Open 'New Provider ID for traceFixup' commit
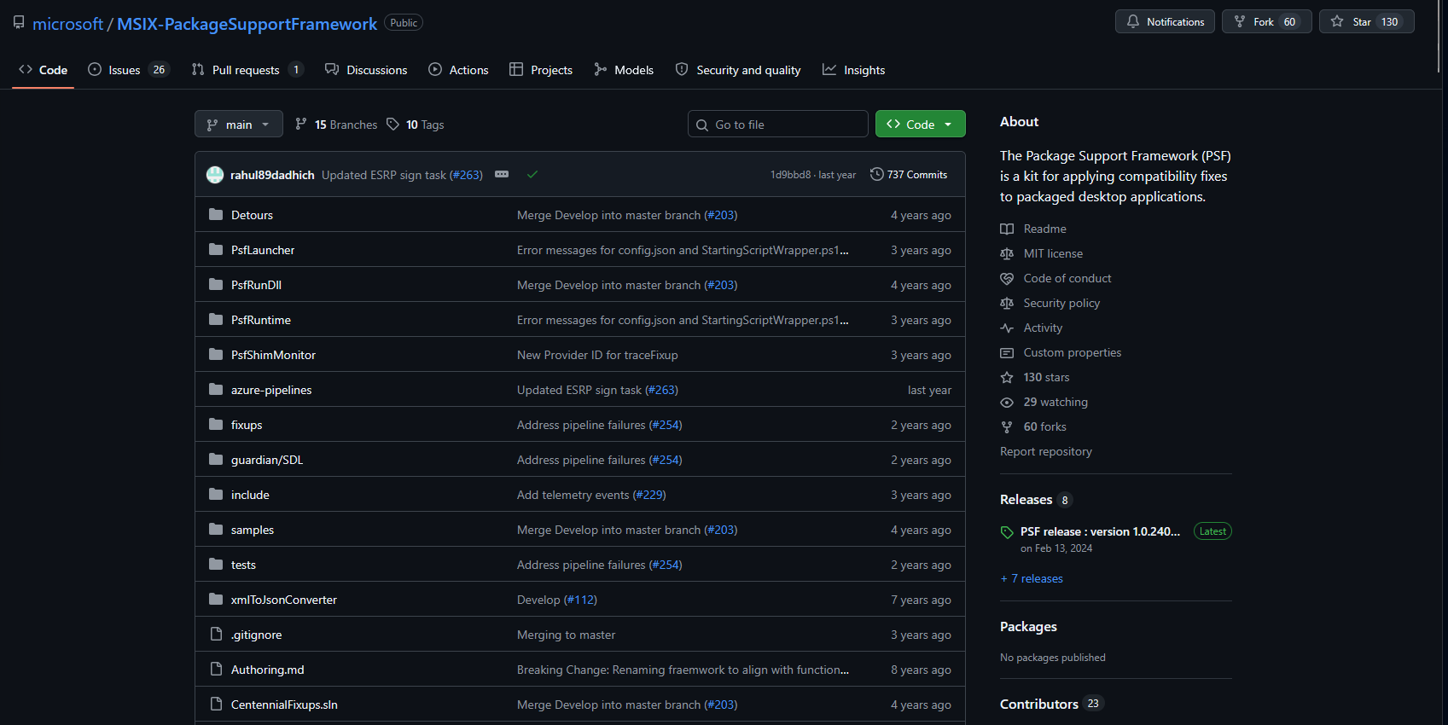This screenshot has height=725, width=1448. (597, 355)
